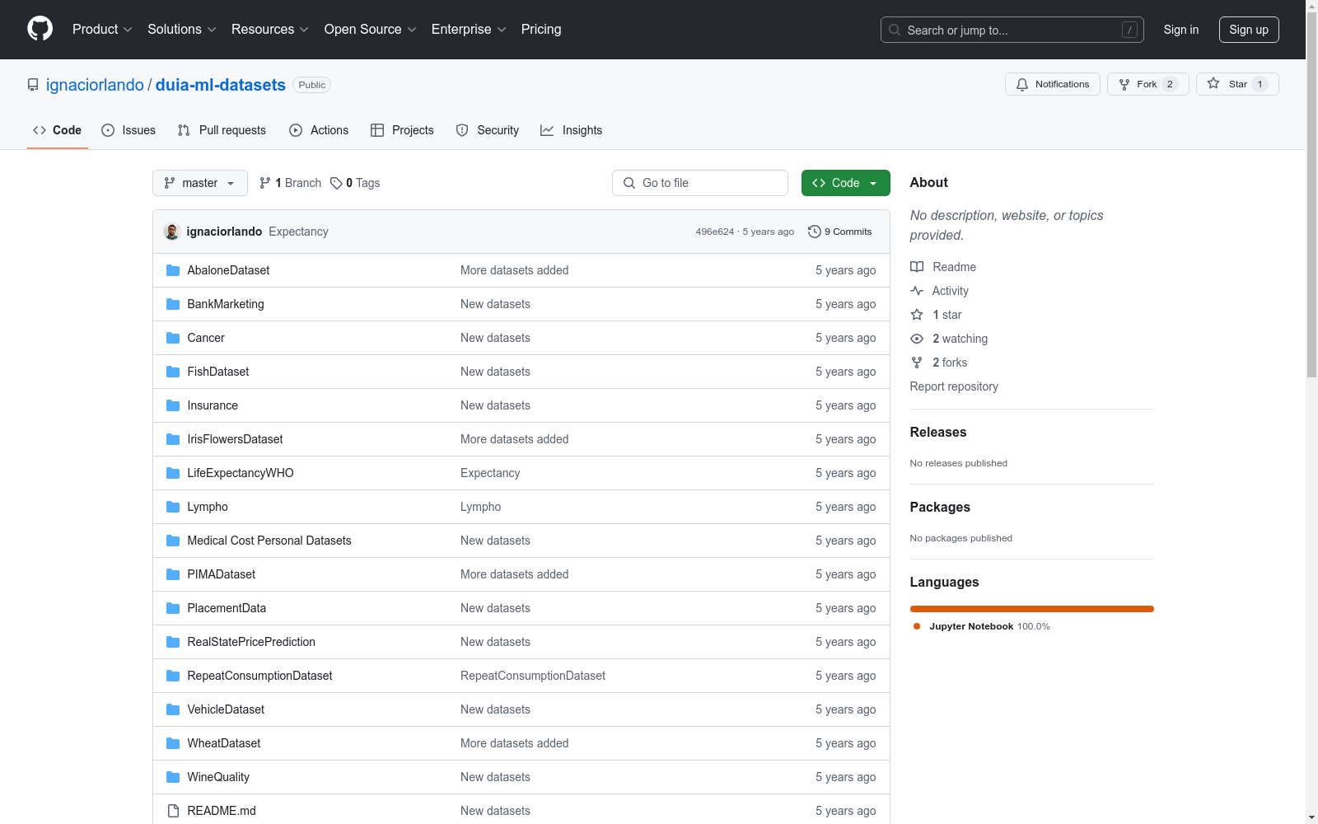Open the Resources dropdown menu
Image resolution: width=1318 pixels, height=824 pixels.
click(270, 29)
